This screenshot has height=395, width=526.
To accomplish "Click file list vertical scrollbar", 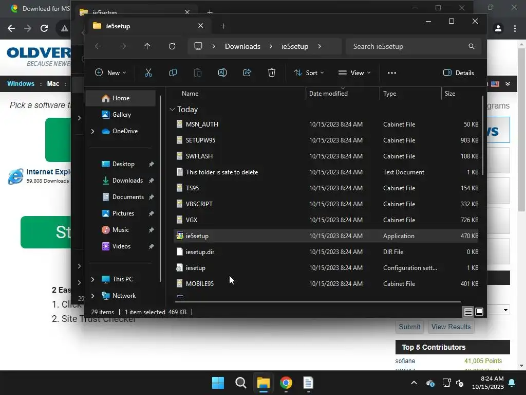I will pyautogui.click(x=483, y=135).
